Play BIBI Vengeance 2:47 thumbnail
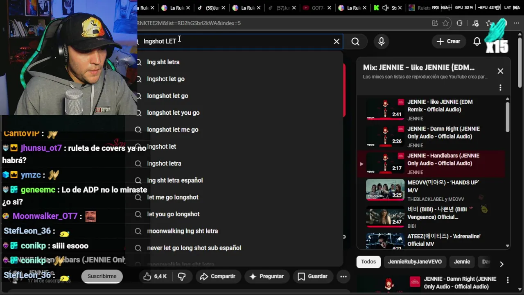This screenshot has height=295, width=524. pyautogui.click(x=385, y=217)
